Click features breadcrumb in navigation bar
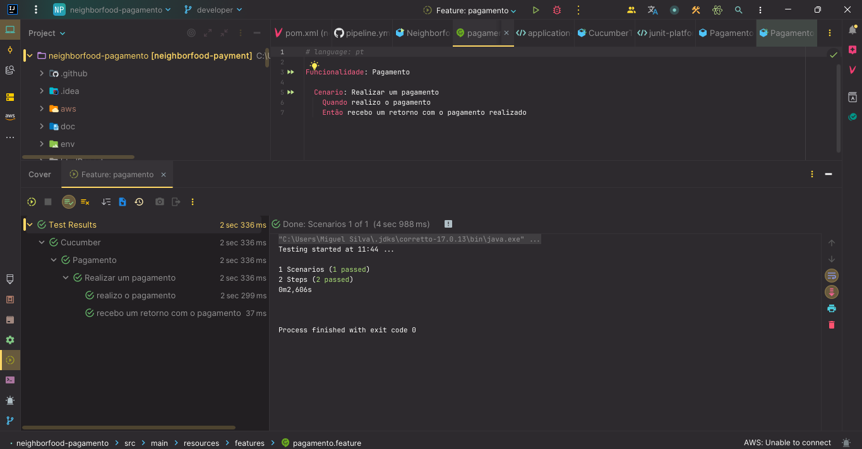862x449 pixels. pyautogui.click(x=249, y=443)
